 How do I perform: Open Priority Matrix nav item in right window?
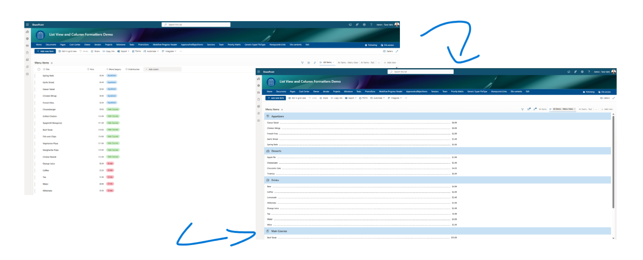click(x=457, y=92)
